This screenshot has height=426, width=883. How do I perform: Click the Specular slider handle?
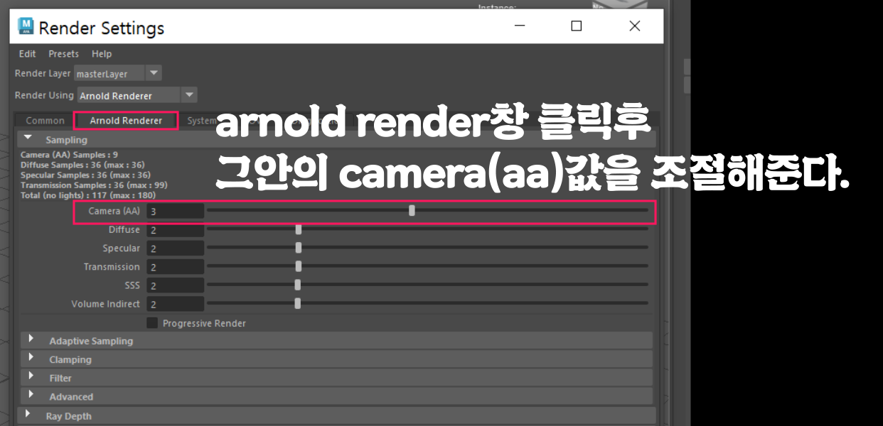point(299,247)
